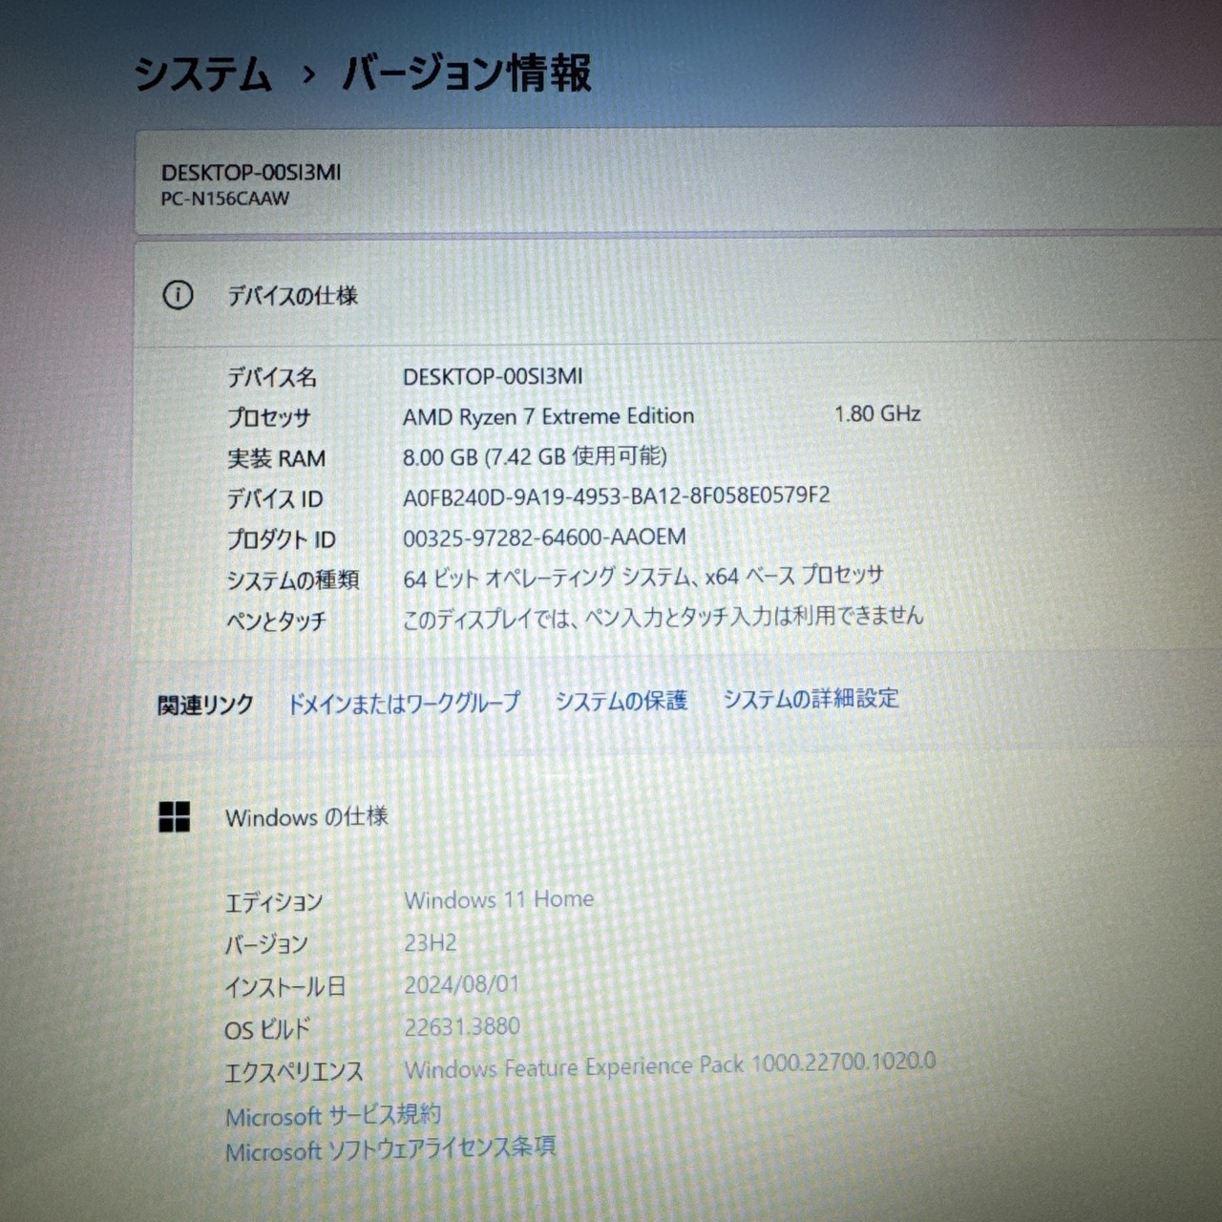This screenshot has height=1222, width=1222.
Task: Click the インストール日 label
Action: tap(284, 987)
